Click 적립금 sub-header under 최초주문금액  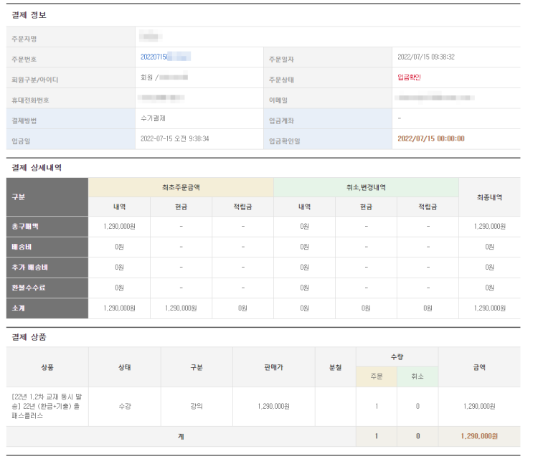tap(242, 207)
